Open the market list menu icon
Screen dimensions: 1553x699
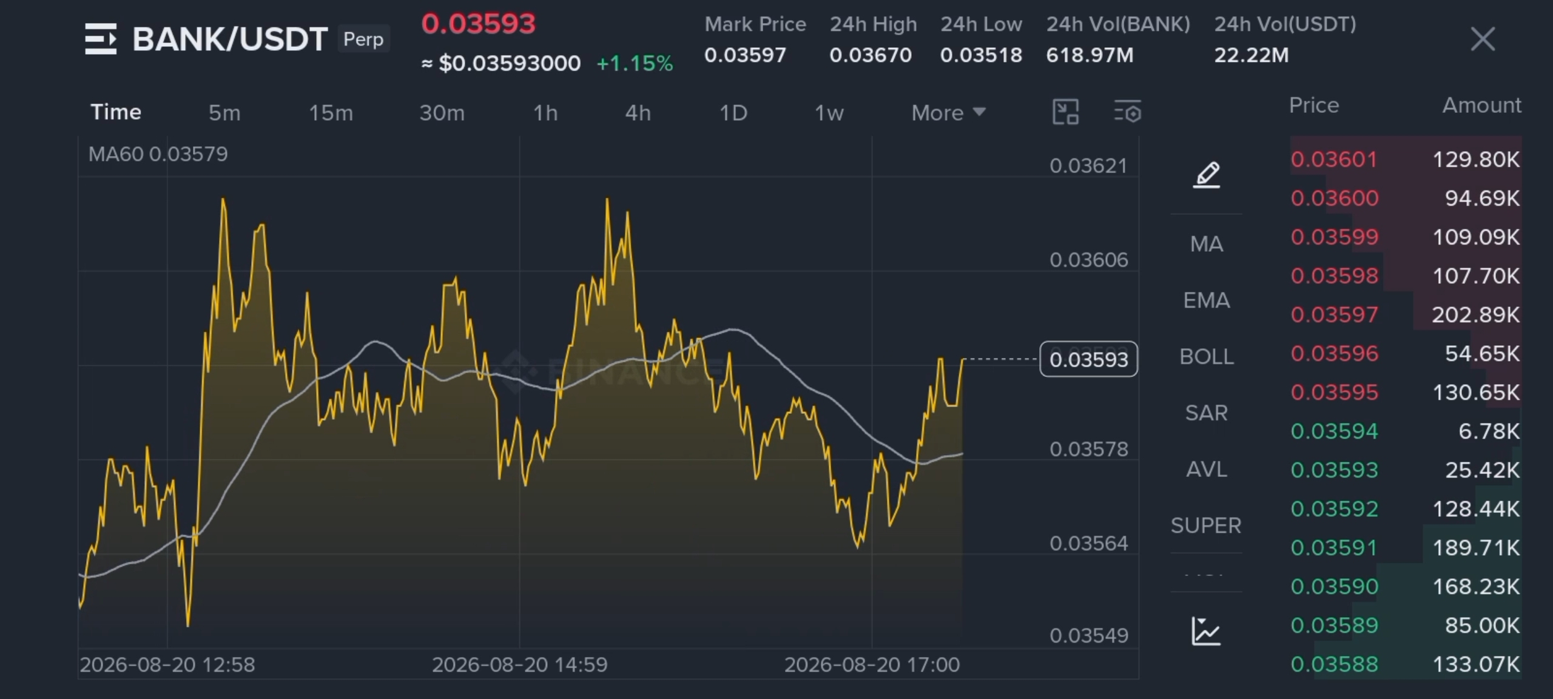pos(101,39)
